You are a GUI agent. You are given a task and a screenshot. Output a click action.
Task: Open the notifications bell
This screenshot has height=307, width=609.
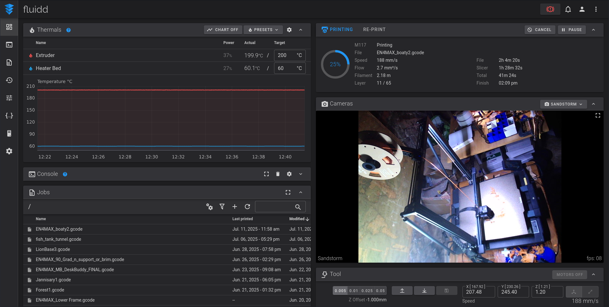click(x=568, y=9)
